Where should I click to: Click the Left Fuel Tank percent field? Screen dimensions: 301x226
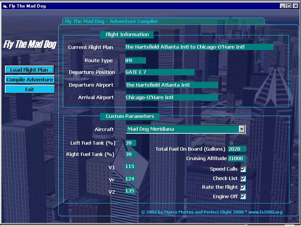(x=131, y=143)
